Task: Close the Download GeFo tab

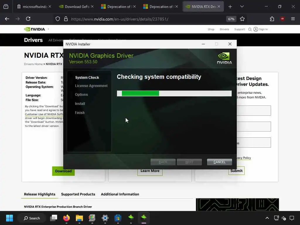Action: click(92, 6)
